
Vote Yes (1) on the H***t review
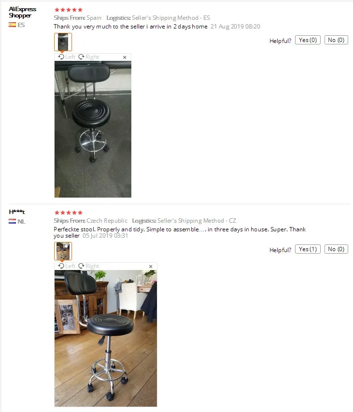308,249
